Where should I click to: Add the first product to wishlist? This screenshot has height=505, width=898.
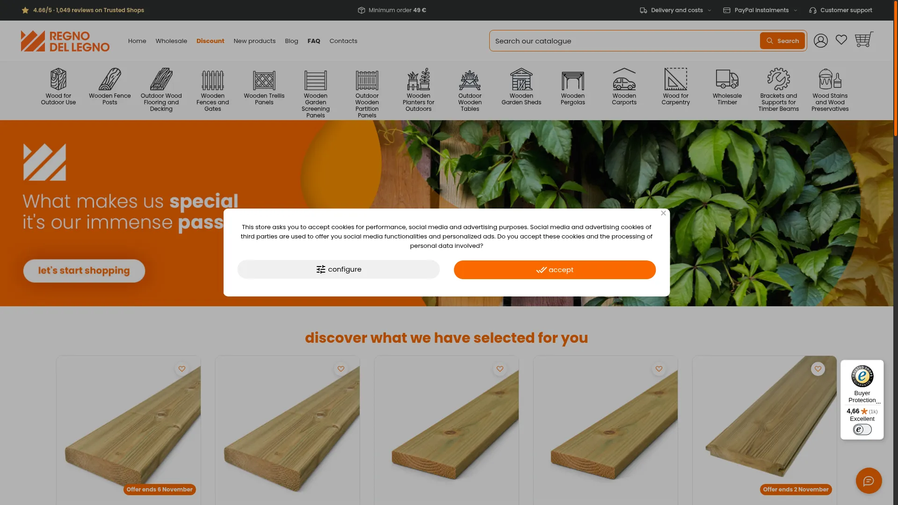point(182,369)
